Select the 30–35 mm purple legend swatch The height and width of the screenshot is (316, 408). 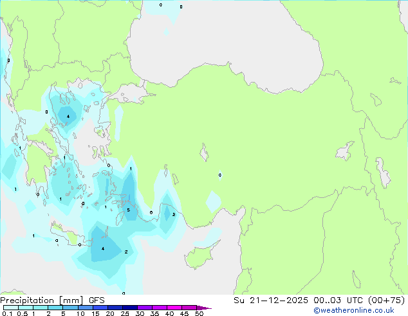[x=145, y=308]
